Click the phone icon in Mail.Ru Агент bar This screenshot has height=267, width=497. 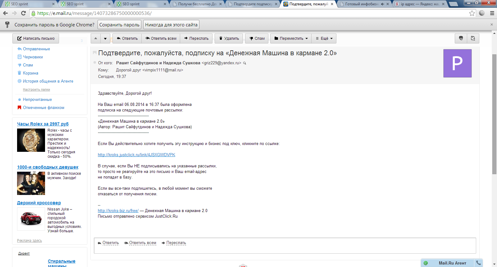(x=478, y=263)
